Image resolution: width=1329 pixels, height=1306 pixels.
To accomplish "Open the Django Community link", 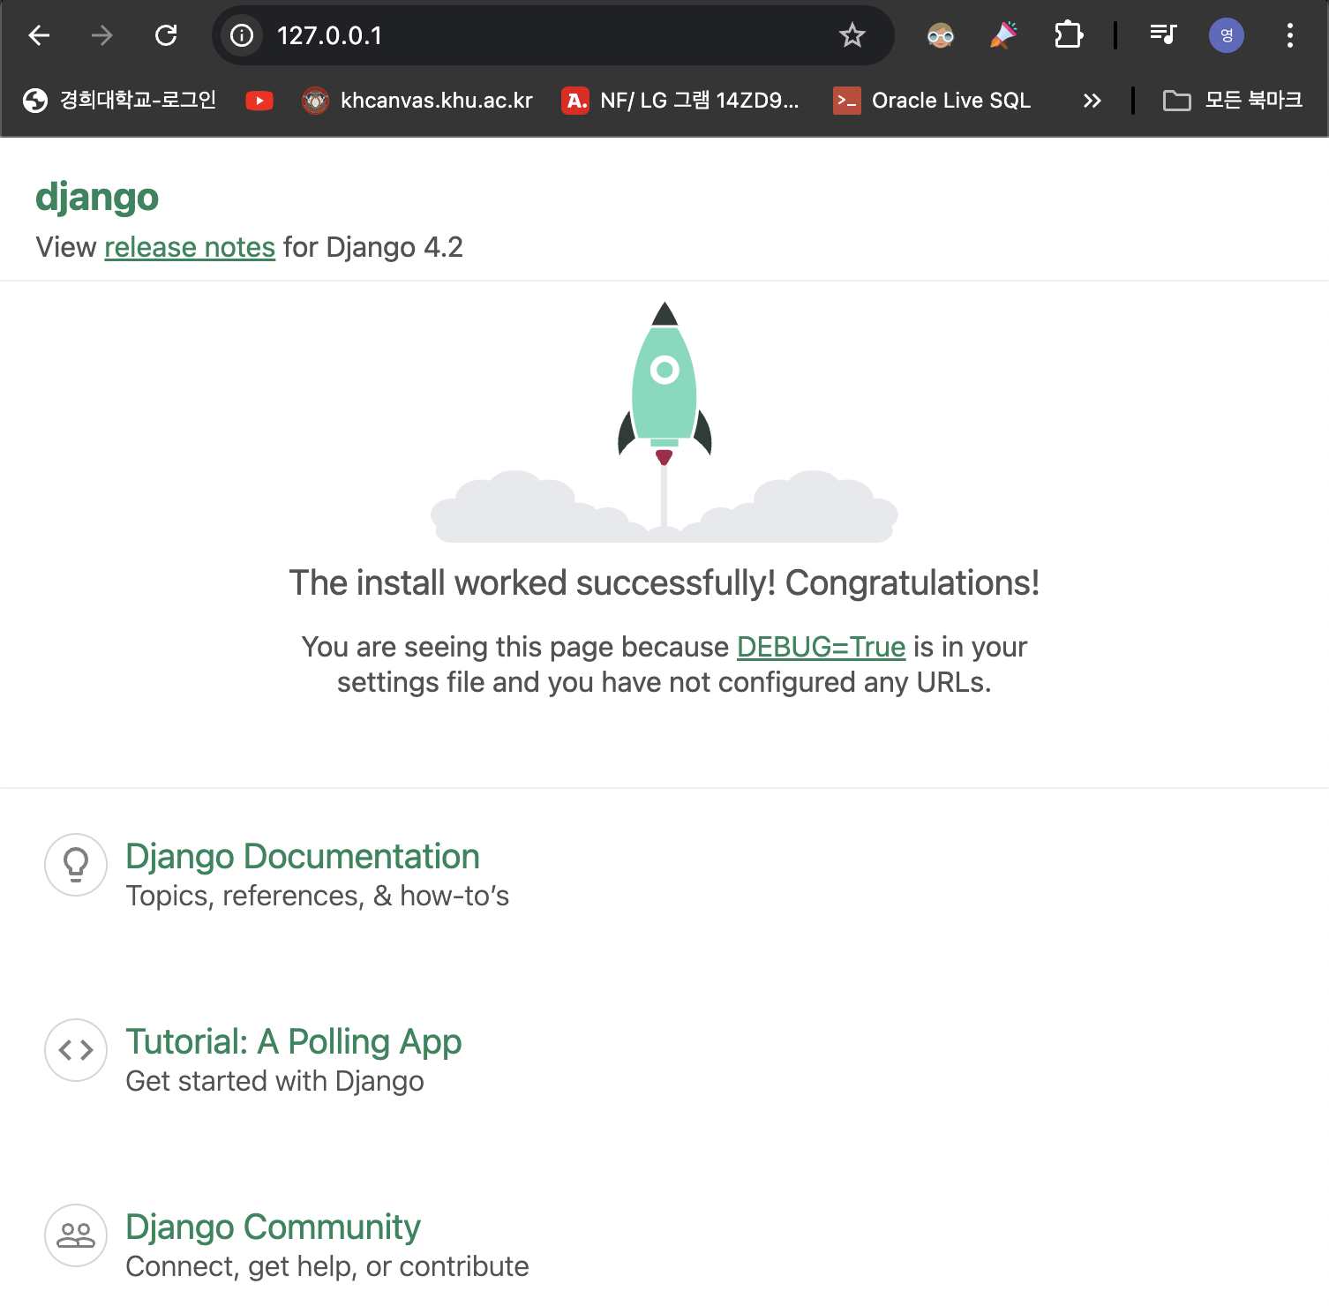I will [x=273, y=1227].
